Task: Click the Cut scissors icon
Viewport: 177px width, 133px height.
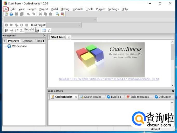Action: click(x=40, y=14)
